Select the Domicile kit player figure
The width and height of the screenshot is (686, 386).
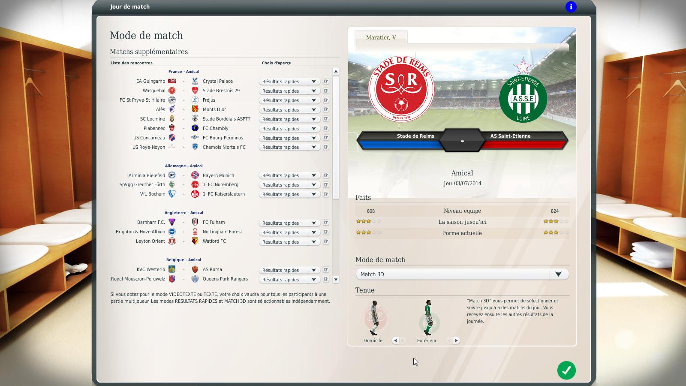pos(374,318)
